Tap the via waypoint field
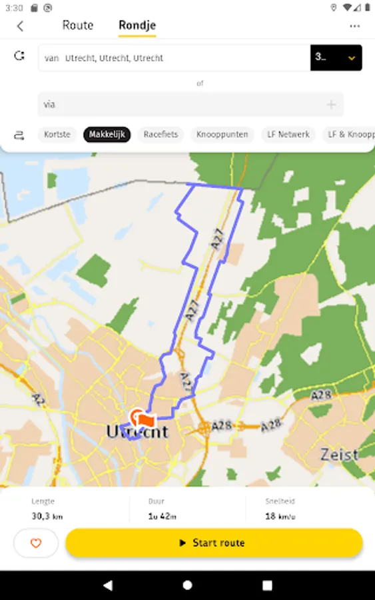The image size is (375, 600). (190, 105)
